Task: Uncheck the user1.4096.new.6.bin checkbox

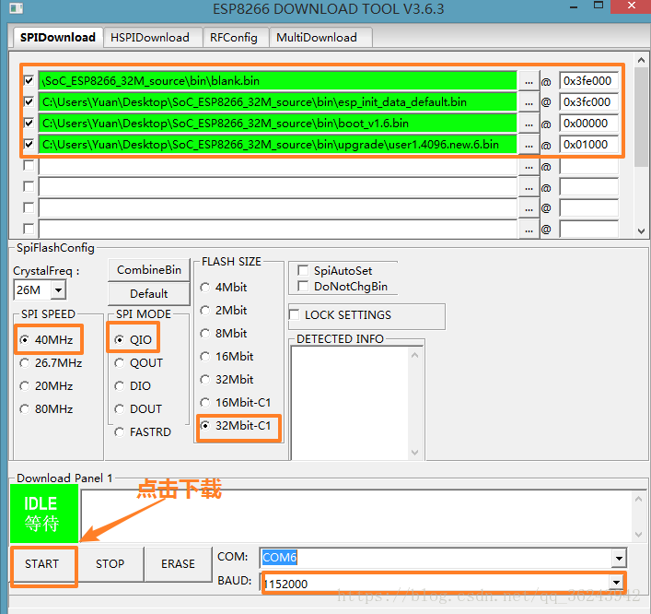Action: click(x=29, y=144)
